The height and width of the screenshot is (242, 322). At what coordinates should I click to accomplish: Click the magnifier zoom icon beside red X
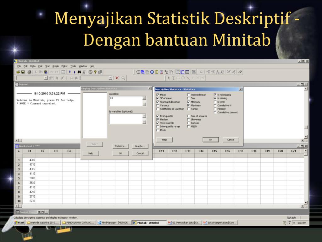123,78
